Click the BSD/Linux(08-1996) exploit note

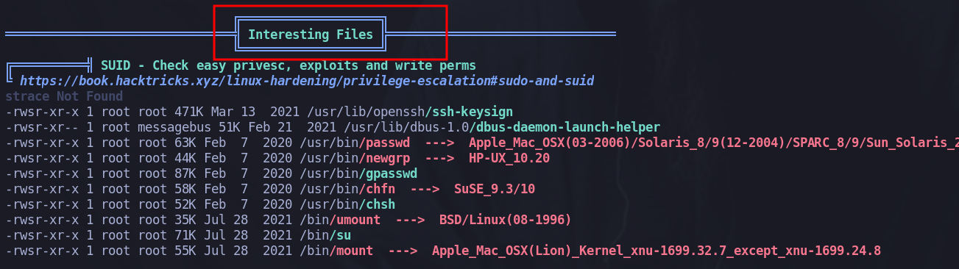coord(506,220)
